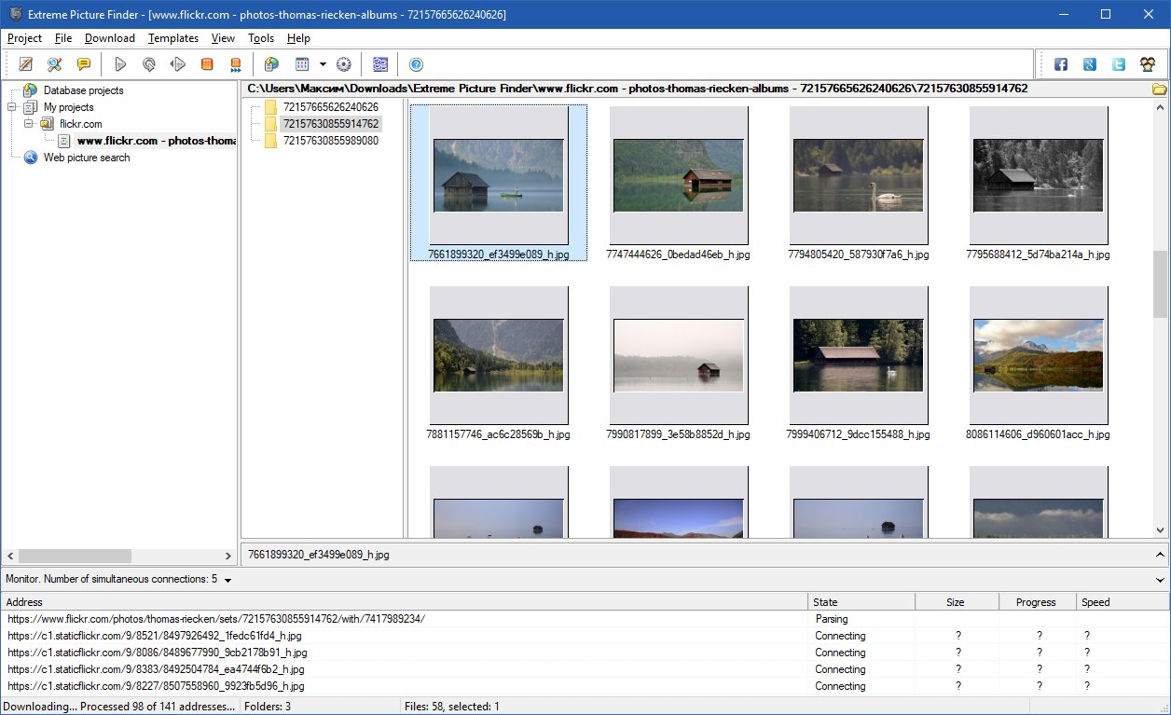
Task: Open the project comment speech-bubble icon
Action: click(84, 64)
